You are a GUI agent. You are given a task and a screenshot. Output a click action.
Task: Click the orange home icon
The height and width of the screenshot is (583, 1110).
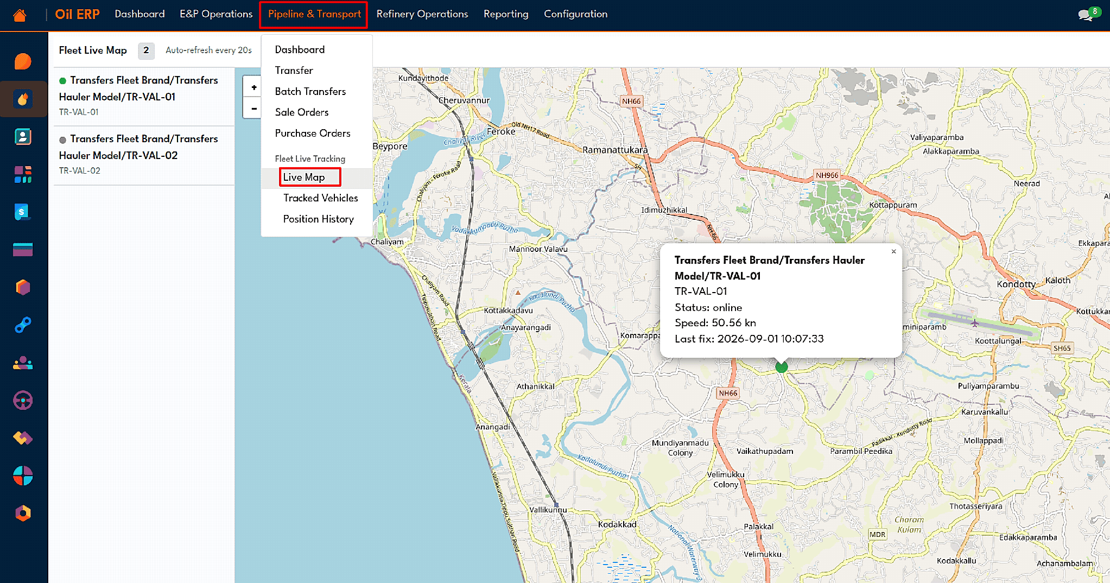(20, 15)
